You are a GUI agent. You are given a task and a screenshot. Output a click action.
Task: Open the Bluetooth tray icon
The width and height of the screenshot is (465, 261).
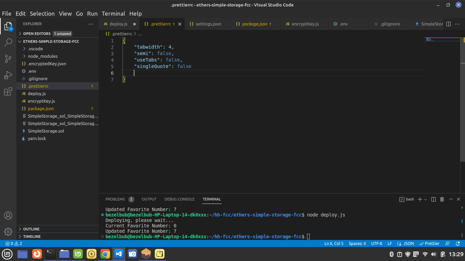(x=391, y=254)
